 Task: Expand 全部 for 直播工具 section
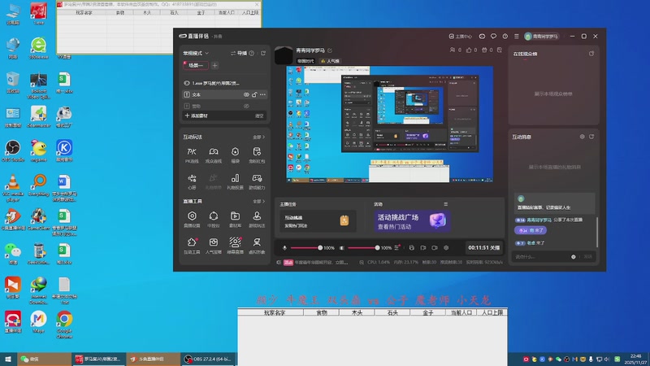[258, 201]
